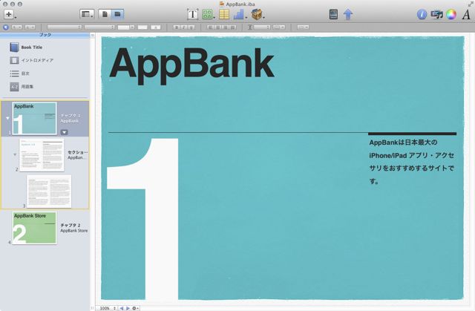Open the Charts menu
The image size is (475, 311).
click(239, 14)
